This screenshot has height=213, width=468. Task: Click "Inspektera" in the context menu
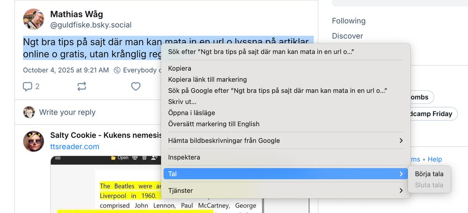(184, 157)
